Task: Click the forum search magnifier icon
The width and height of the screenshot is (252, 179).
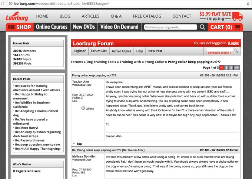Action: (236, 51)
